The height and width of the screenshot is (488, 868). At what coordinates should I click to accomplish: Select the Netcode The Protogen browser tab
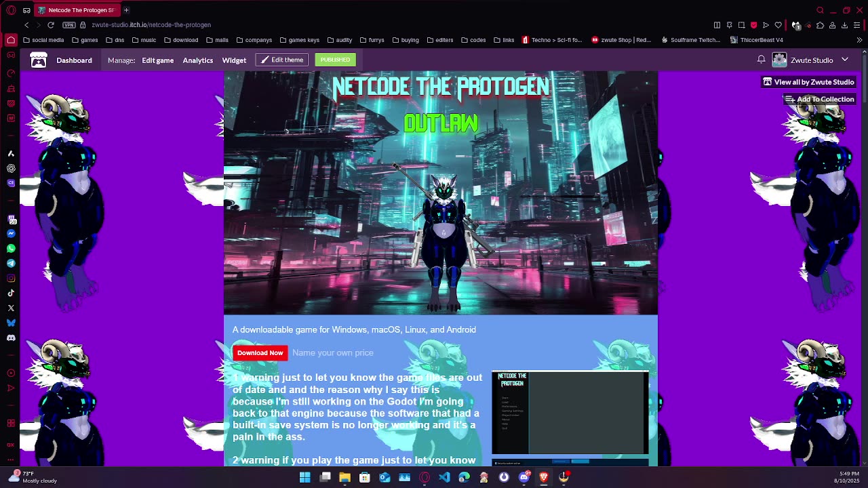(x=76, y=10)
